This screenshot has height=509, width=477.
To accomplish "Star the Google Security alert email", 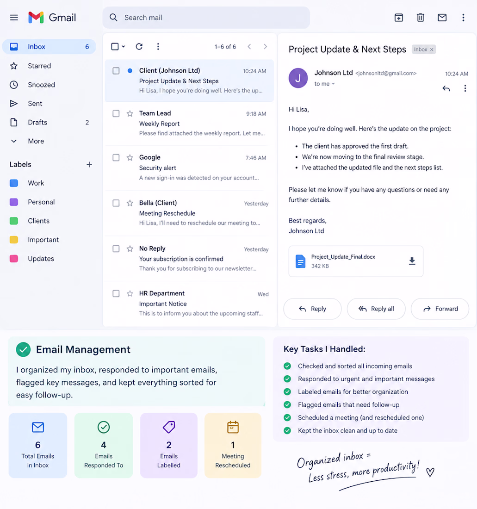I will 130,158.
